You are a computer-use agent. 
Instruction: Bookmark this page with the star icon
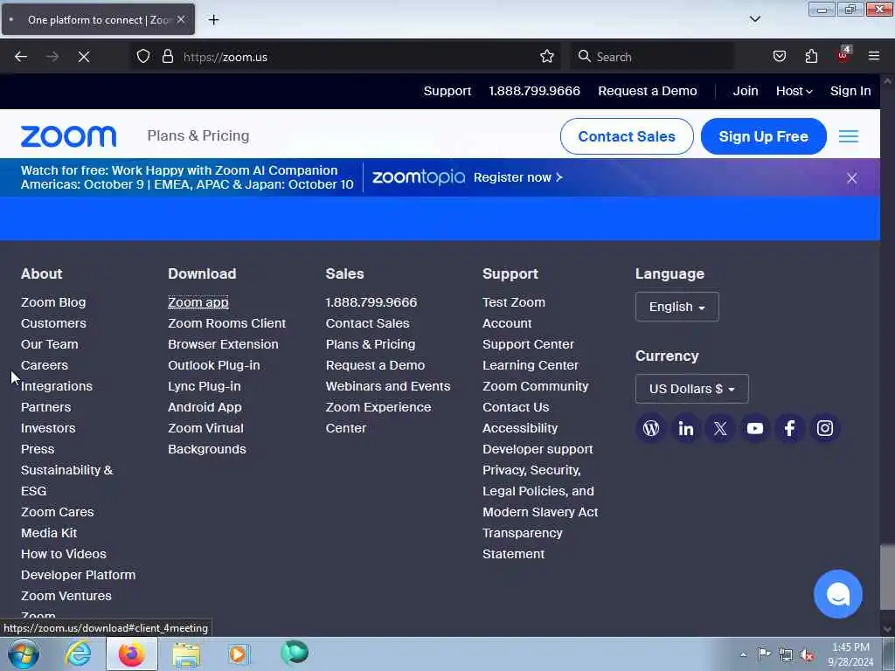point(547,57)
